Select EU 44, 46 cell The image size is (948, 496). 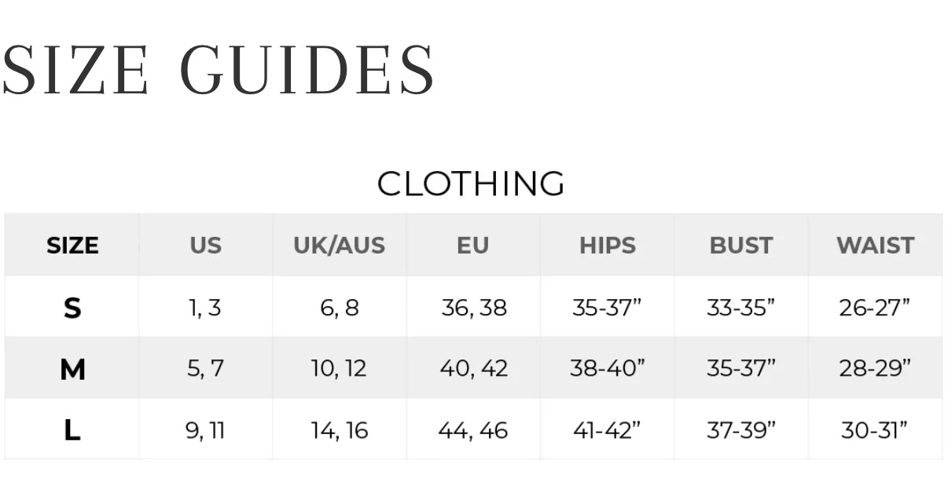pyautogui.click(x=472, y=430)
